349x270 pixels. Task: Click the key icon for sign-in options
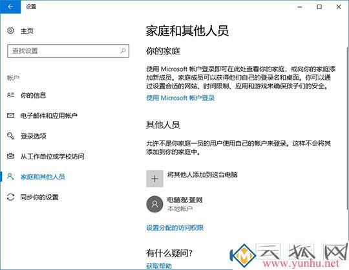point(10,136)
